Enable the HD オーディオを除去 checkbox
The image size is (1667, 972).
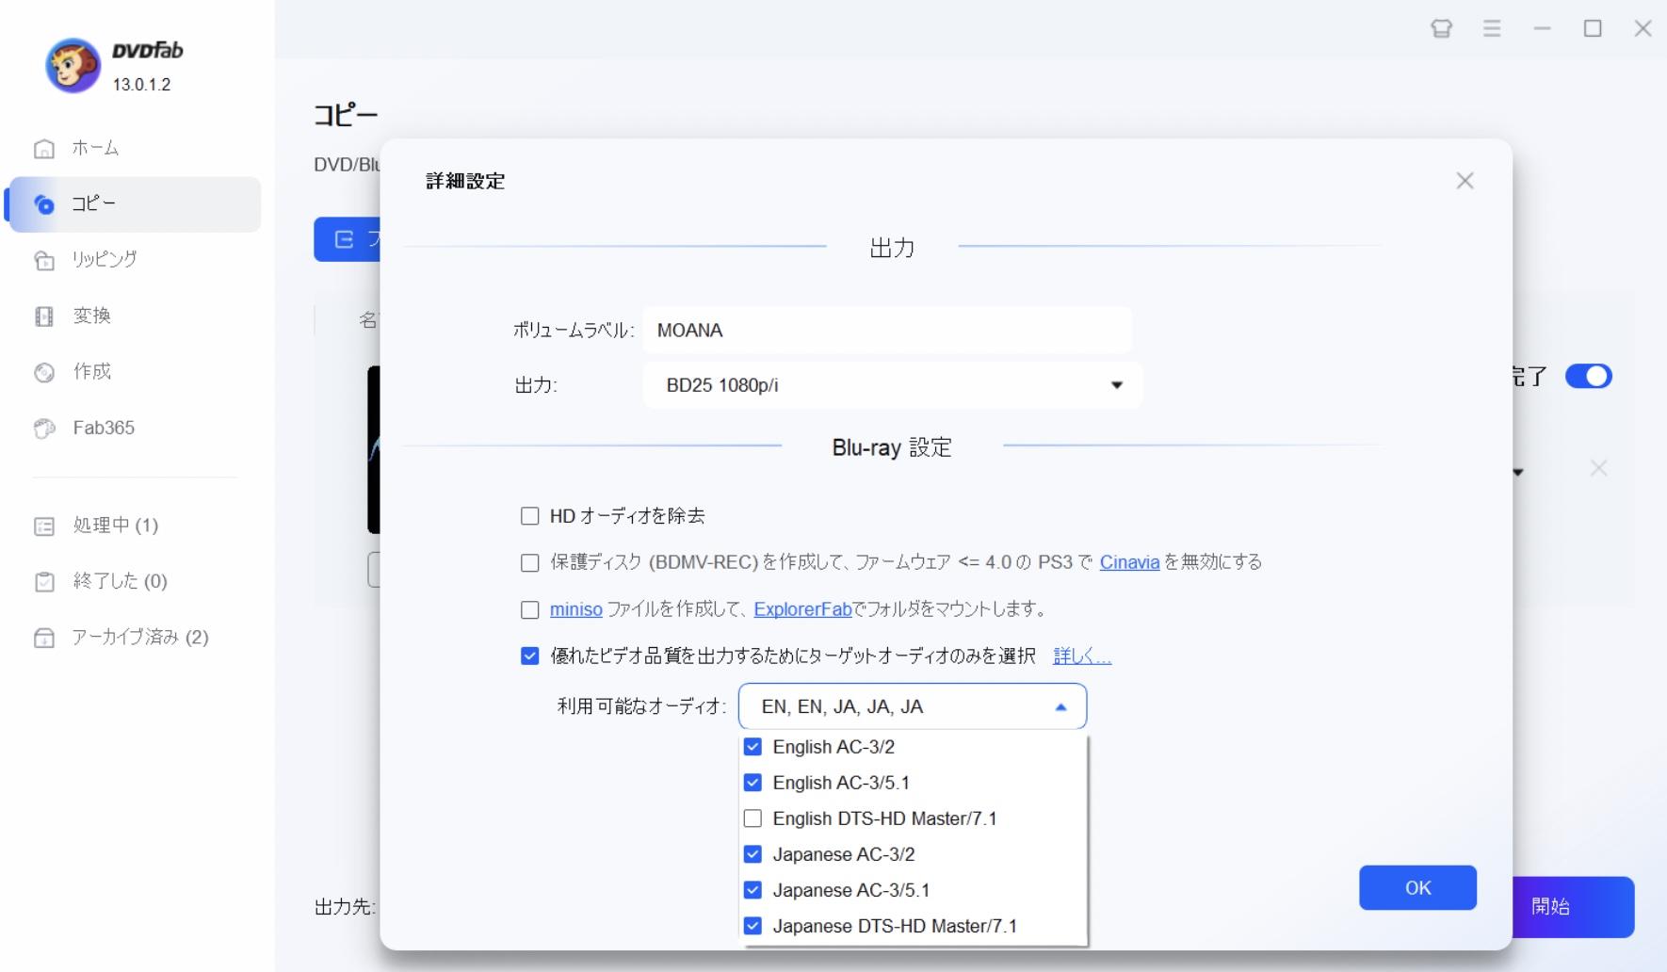click(x=530, y=516)
